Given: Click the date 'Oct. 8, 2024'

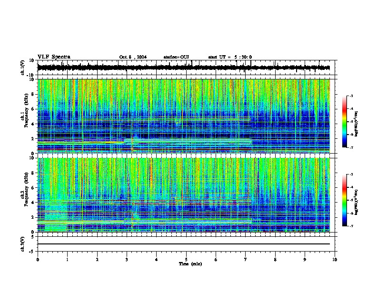Looking at the screenshot, I should [133, 57].
